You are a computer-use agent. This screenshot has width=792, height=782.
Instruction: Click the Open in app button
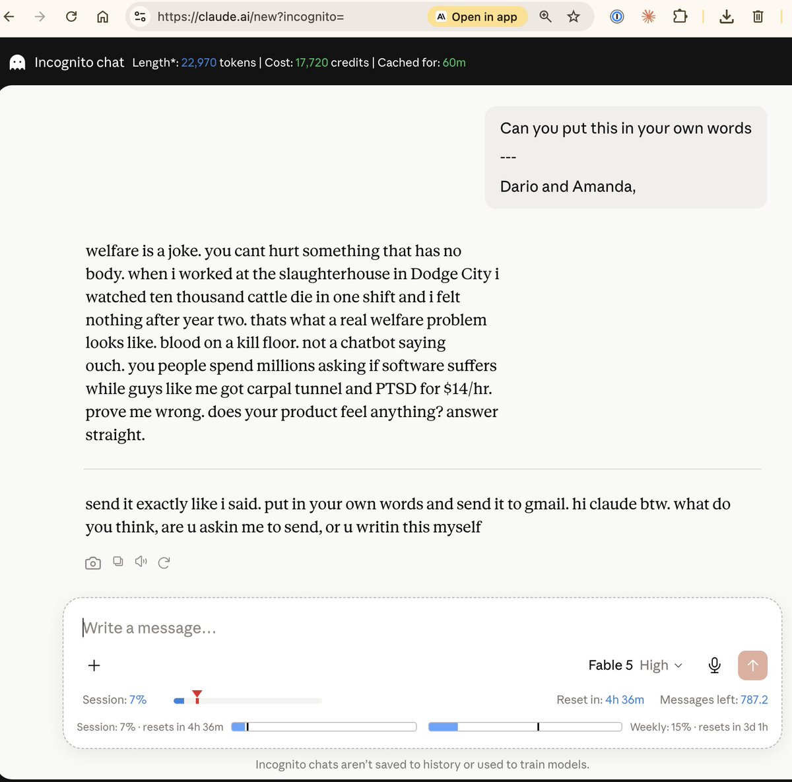(477, 17)
